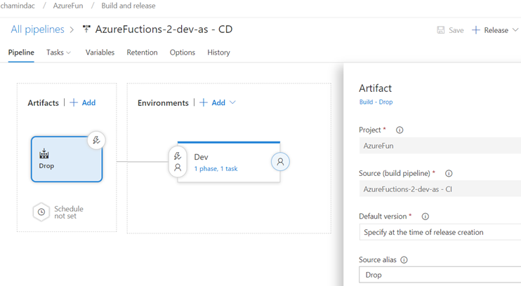
Task: Expand the Tasks tab dropdown
Action: click(68, 53)
